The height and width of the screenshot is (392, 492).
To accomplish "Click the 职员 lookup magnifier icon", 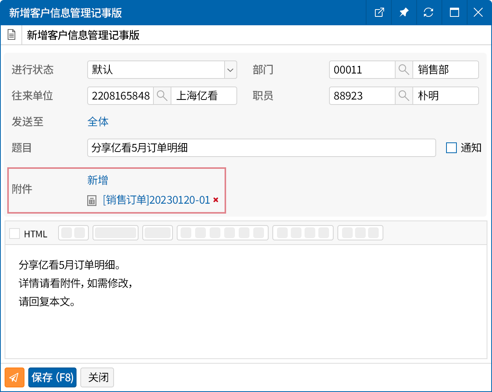I will click(x=404, y=96).
